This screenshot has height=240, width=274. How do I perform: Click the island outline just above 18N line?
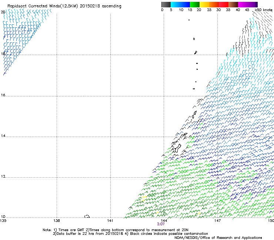[196, 52]
